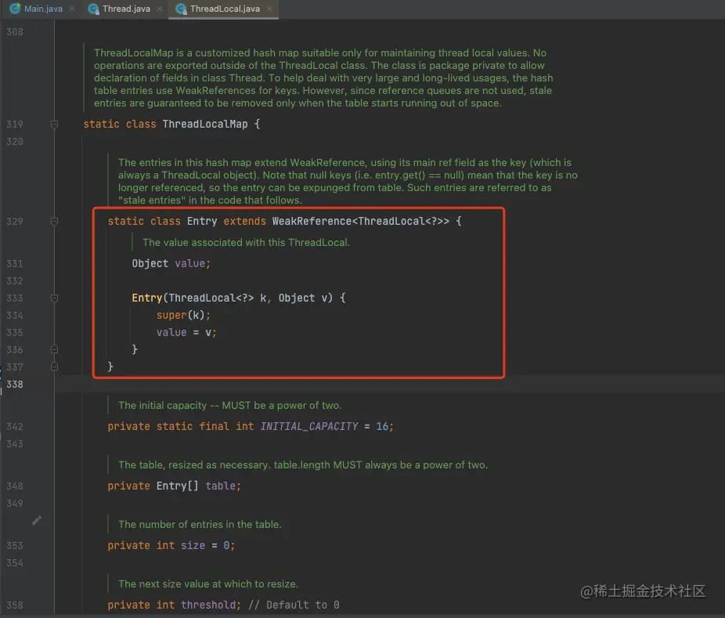Click the 'The number of entries in the table' comment

[x=200, y=525]
